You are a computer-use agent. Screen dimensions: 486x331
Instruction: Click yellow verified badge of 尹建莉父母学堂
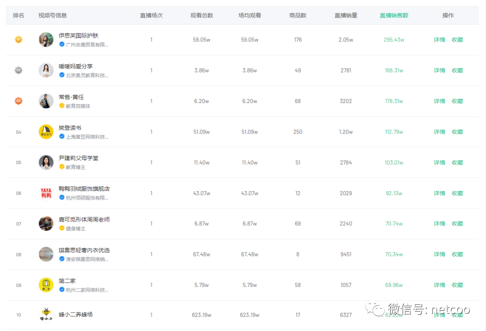(62, 166)
